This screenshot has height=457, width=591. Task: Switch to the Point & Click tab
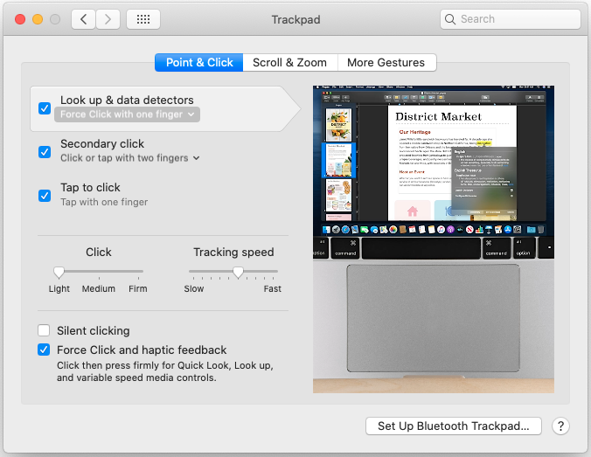[x=199, y=63]
